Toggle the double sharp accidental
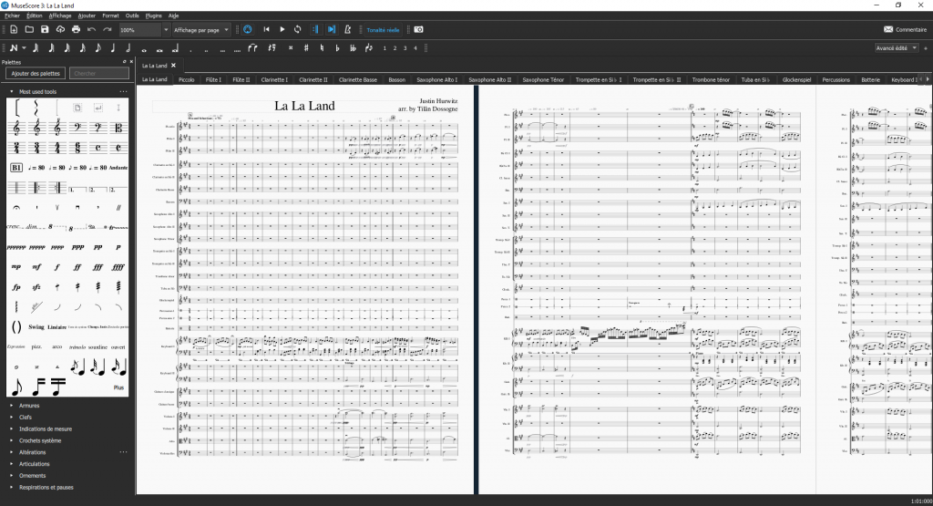The height and width of the screenshot is (506, 933). coord(291,47)
